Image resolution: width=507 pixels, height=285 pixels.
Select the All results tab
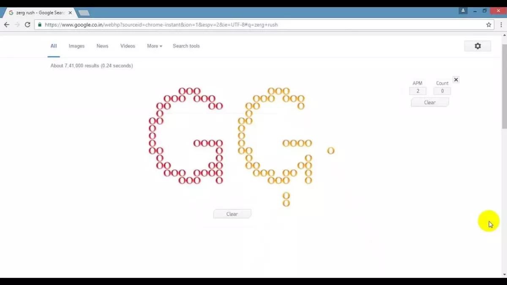pos(54,46)
